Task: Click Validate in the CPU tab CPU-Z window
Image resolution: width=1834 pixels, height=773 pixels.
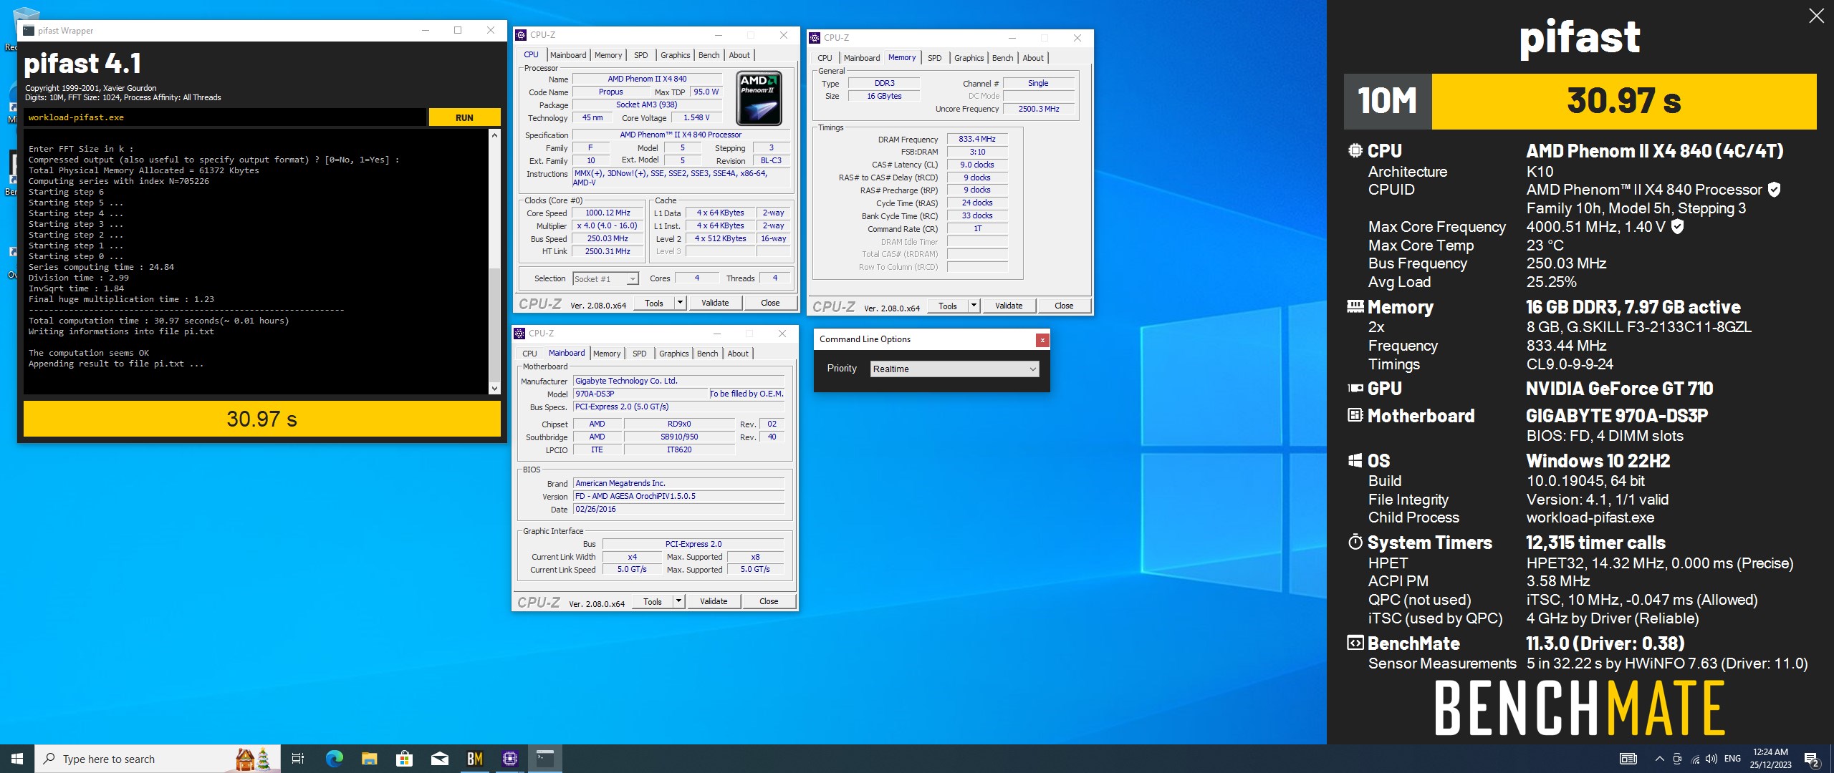Action: pyautogui.click(x=715, y=303)
